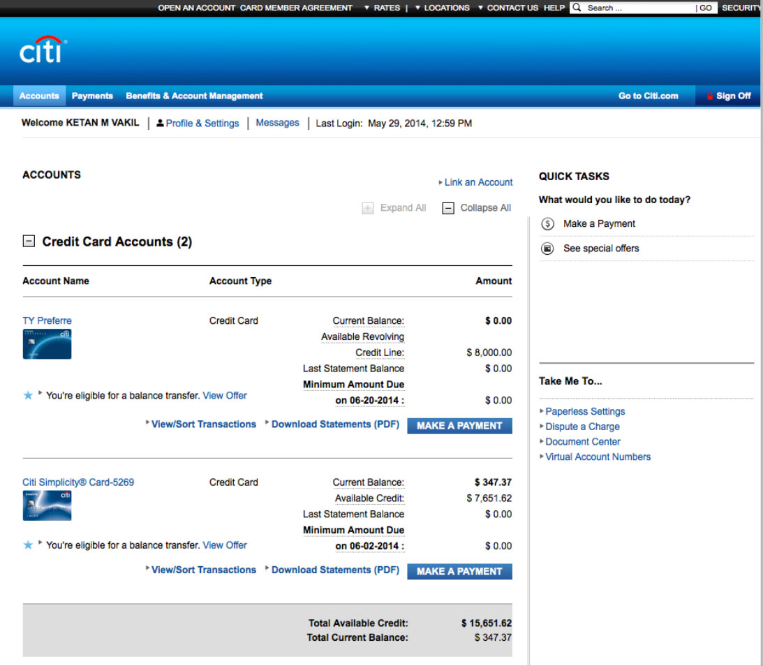Open Paperless Settings

(585, 412)
